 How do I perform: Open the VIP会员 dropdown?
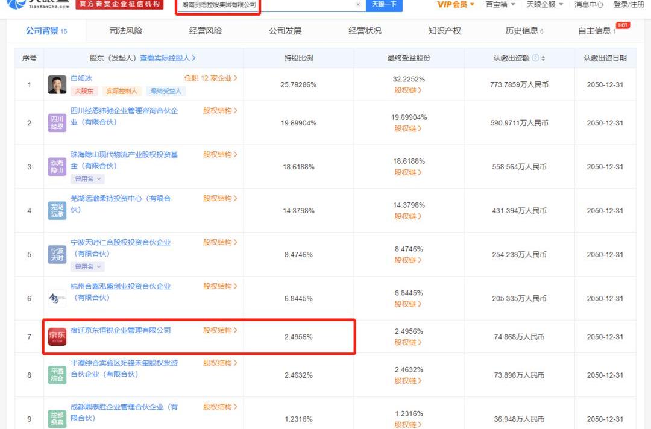[456, 5]
